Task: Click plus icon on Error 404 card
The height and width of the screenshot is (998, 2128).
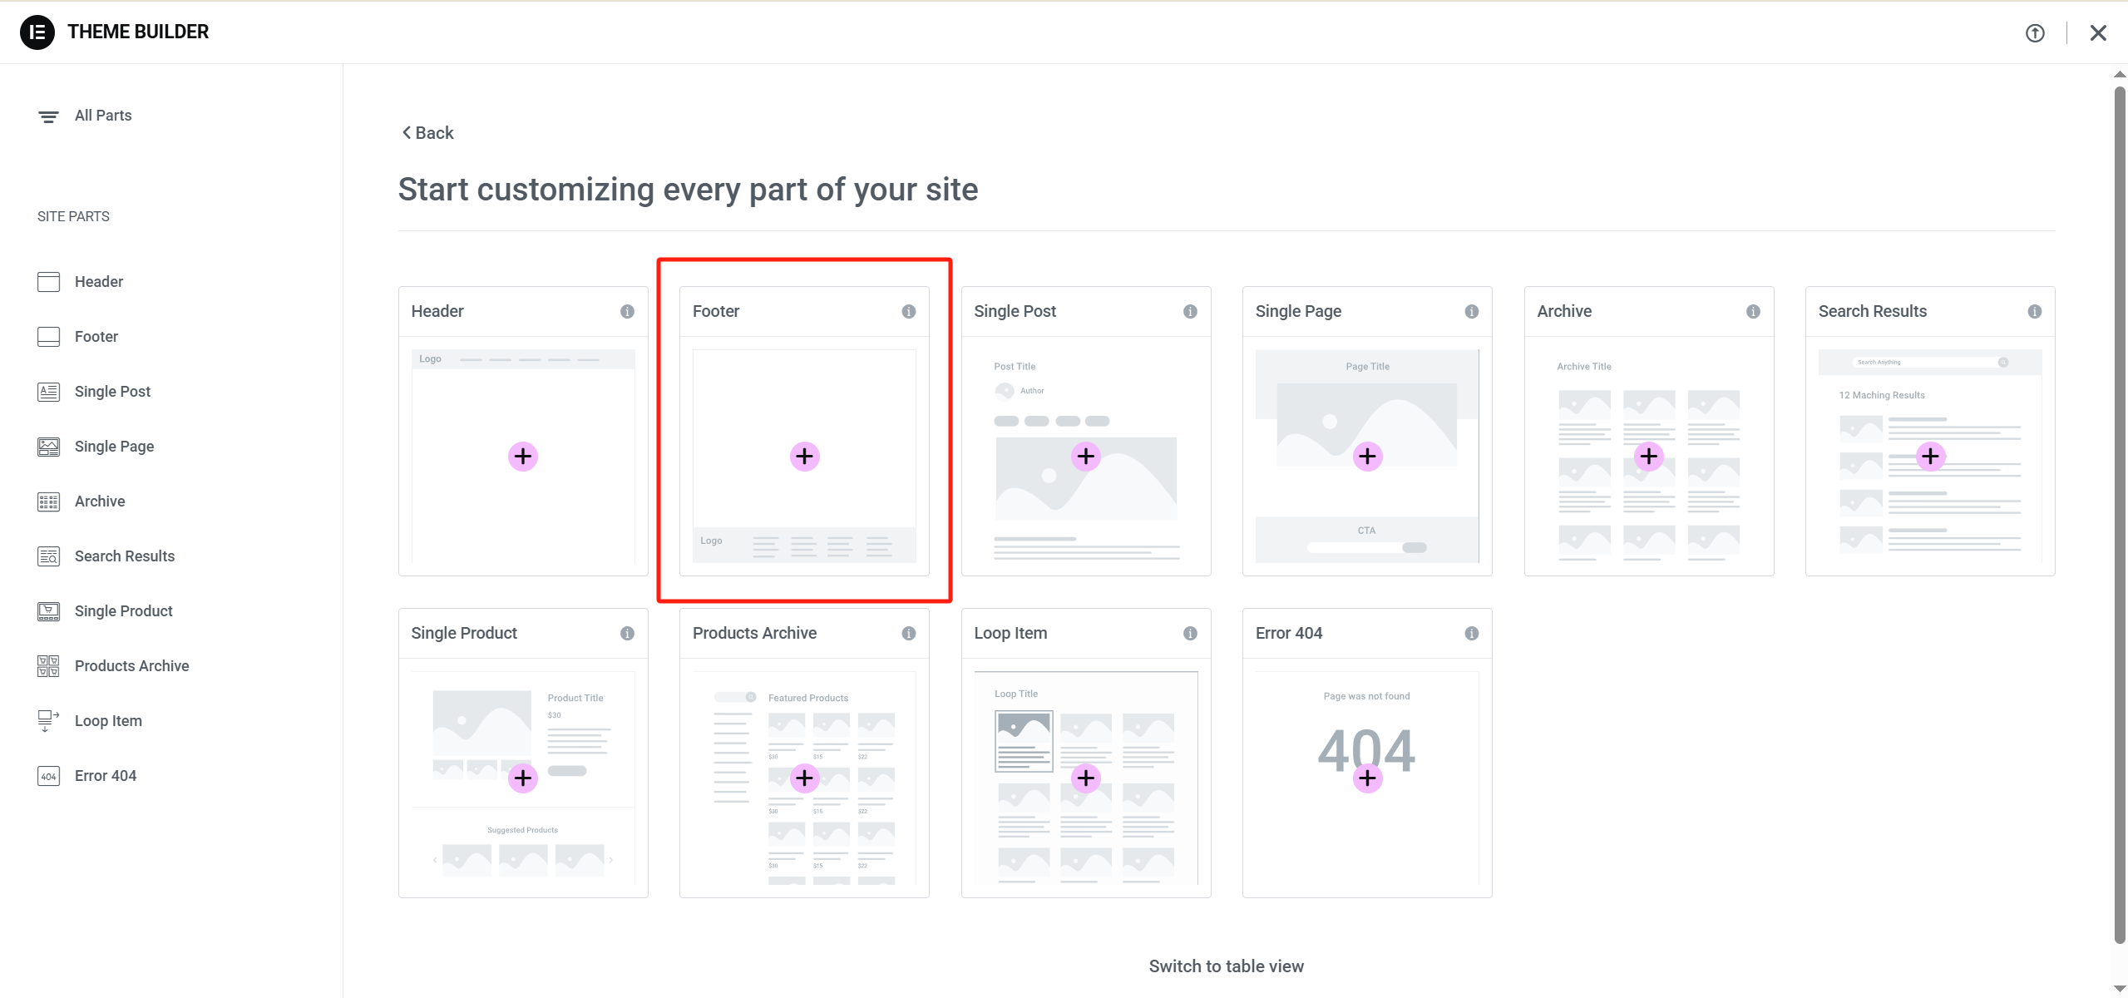Action: coord(1367,778)
